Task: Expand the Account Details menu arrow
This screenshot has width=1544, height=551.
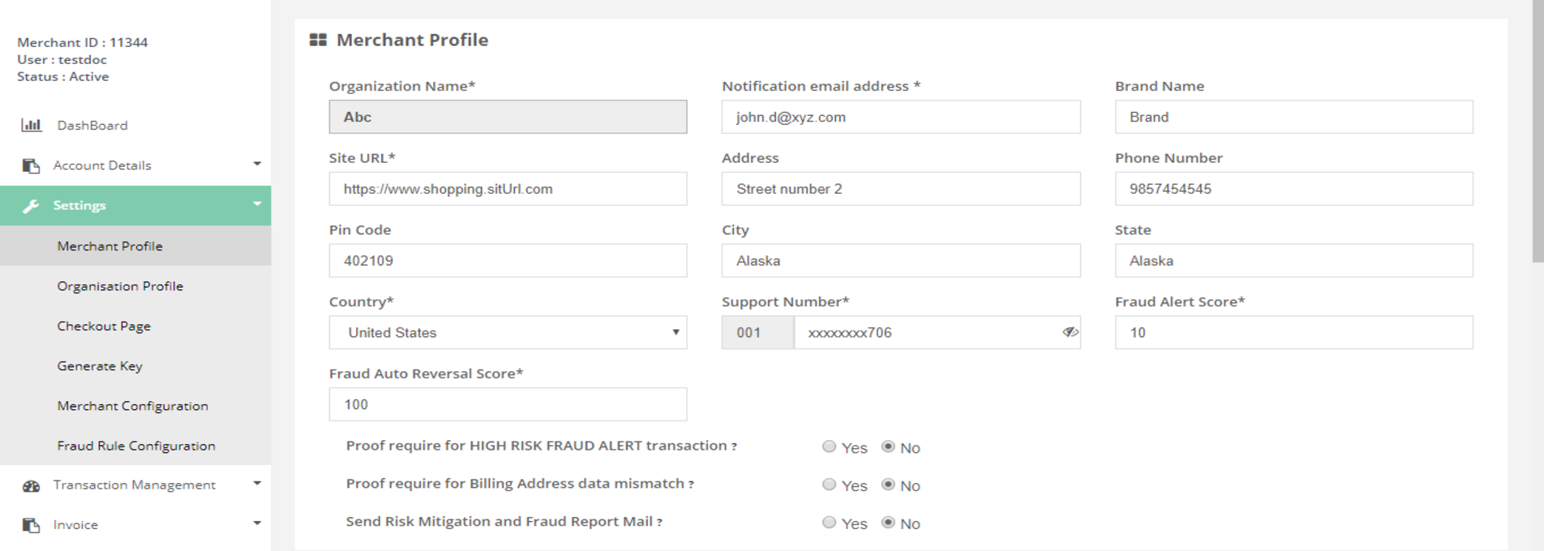Action: 257,164
